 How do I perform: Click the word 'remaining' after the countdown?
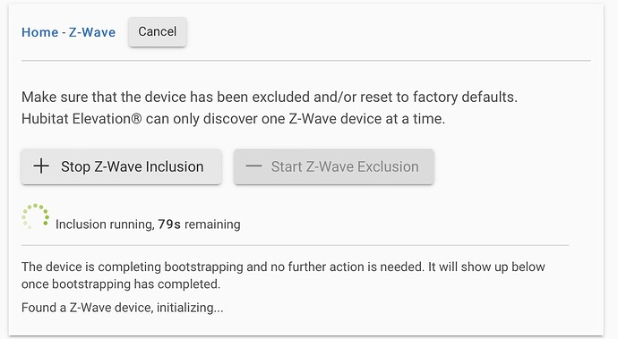(212, 225)
